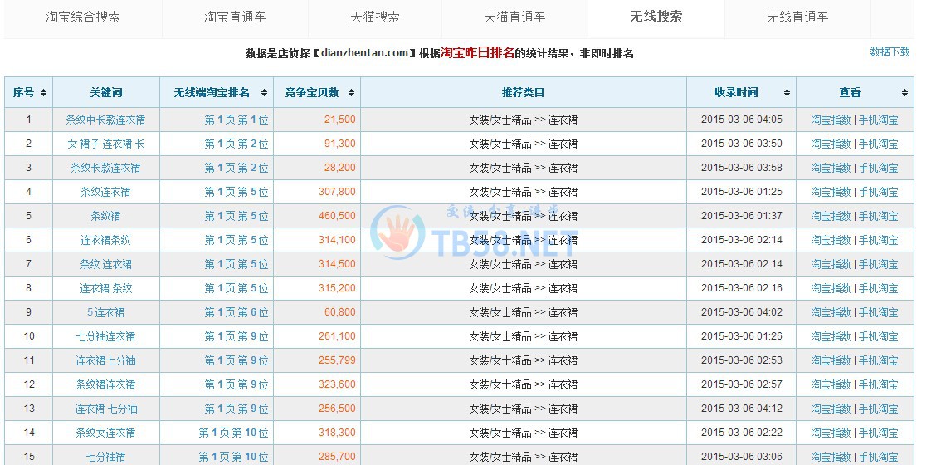Open 手机淘宝 link for row 15
Screen dimensions: 941x465
point(878,457)
